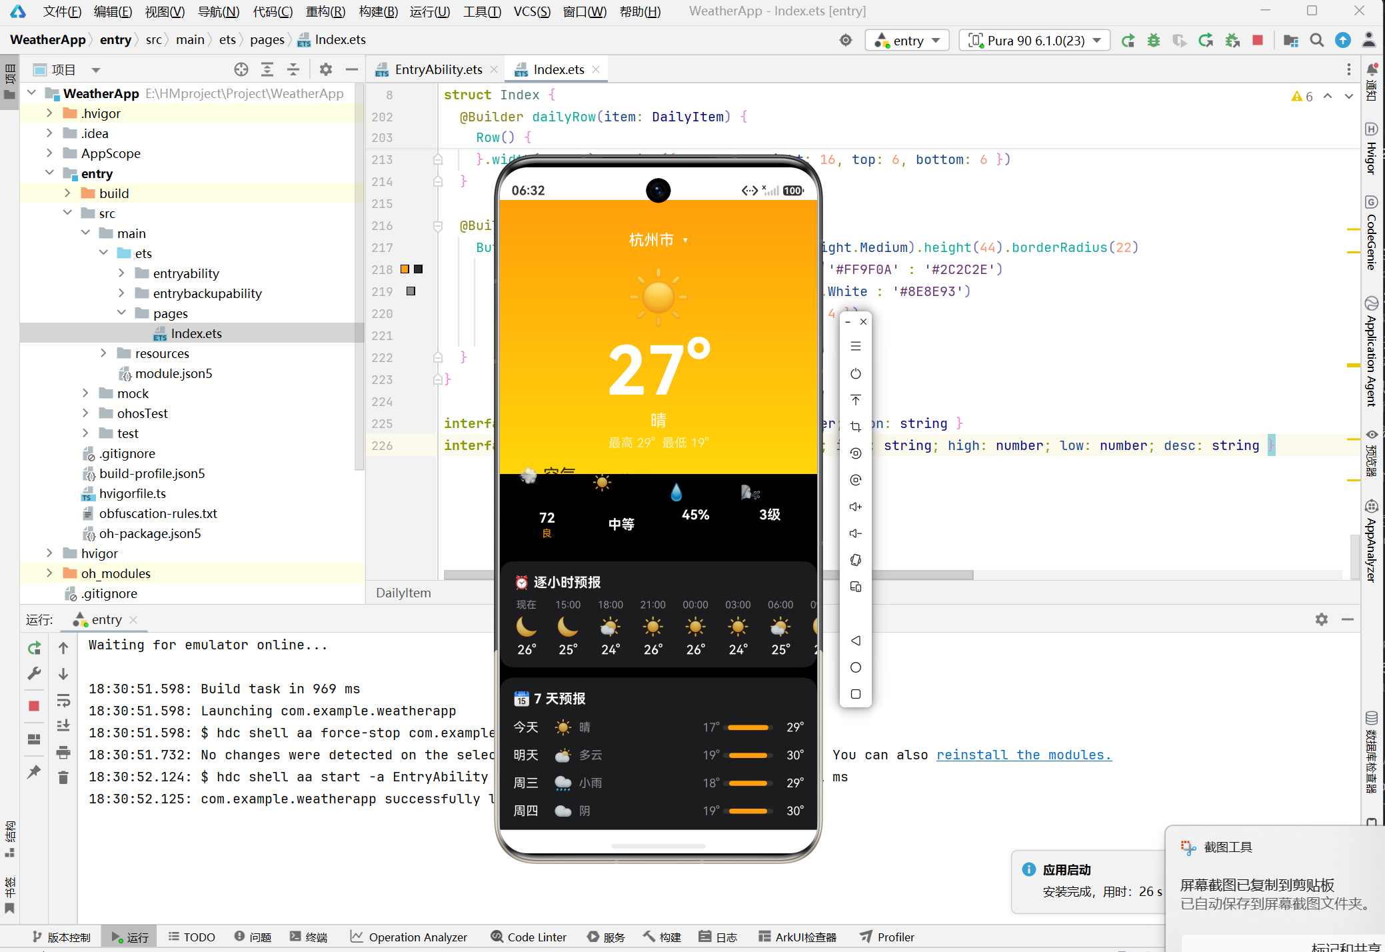Click emulator rotate screen icon
Viewport: 1385px width, 952px height.
[856, 560]
